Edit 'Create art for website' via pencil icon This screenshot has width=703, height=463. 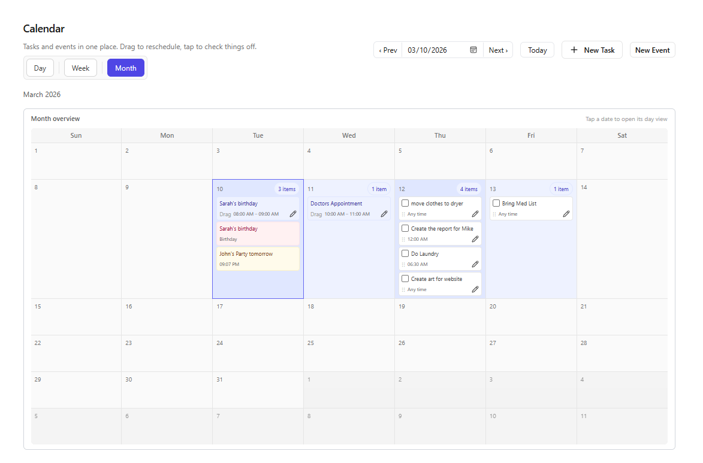[475, 289]
